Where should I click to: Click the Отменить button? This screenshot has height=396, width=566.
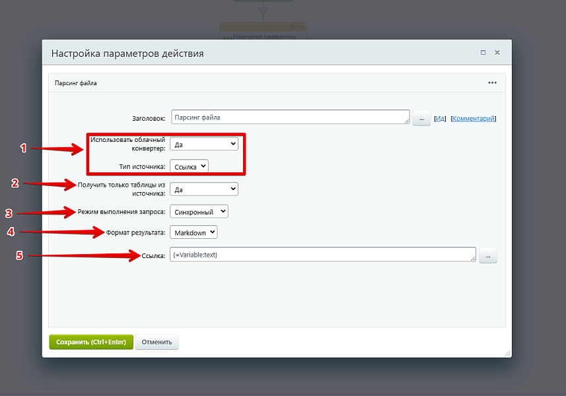(157, 342)
